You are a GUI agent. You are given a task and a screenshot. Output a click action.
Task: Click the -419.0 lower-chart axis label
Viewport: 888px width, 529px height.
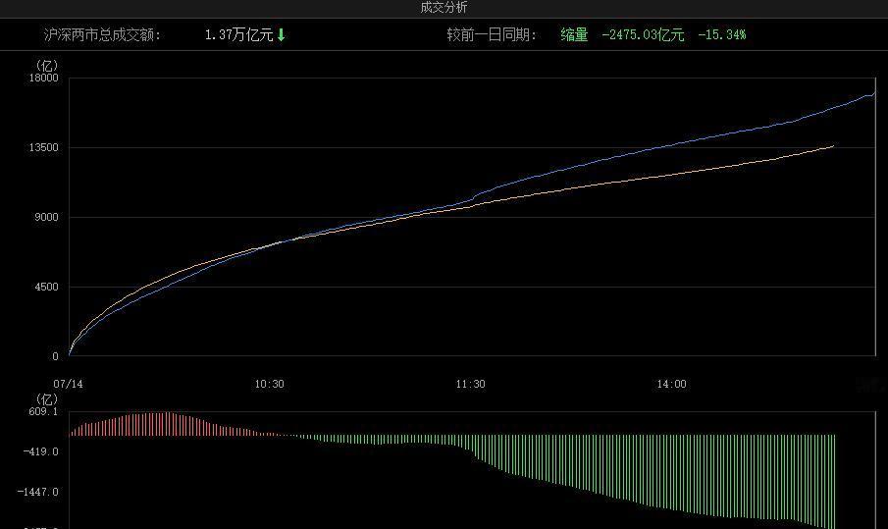(x=41, y=452)
